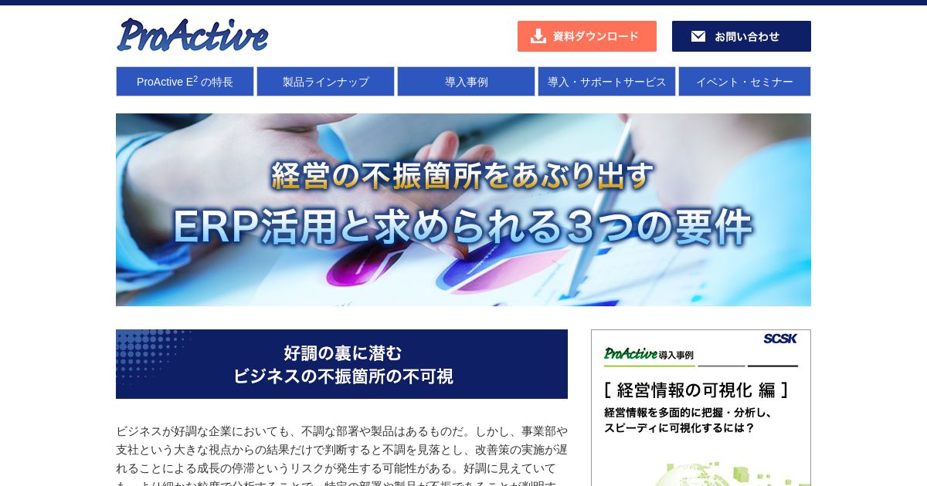The height and width of the screenshot is (486, 927).
Task: Click the ERP活用 hero banner image
Action: click(463, 210)
